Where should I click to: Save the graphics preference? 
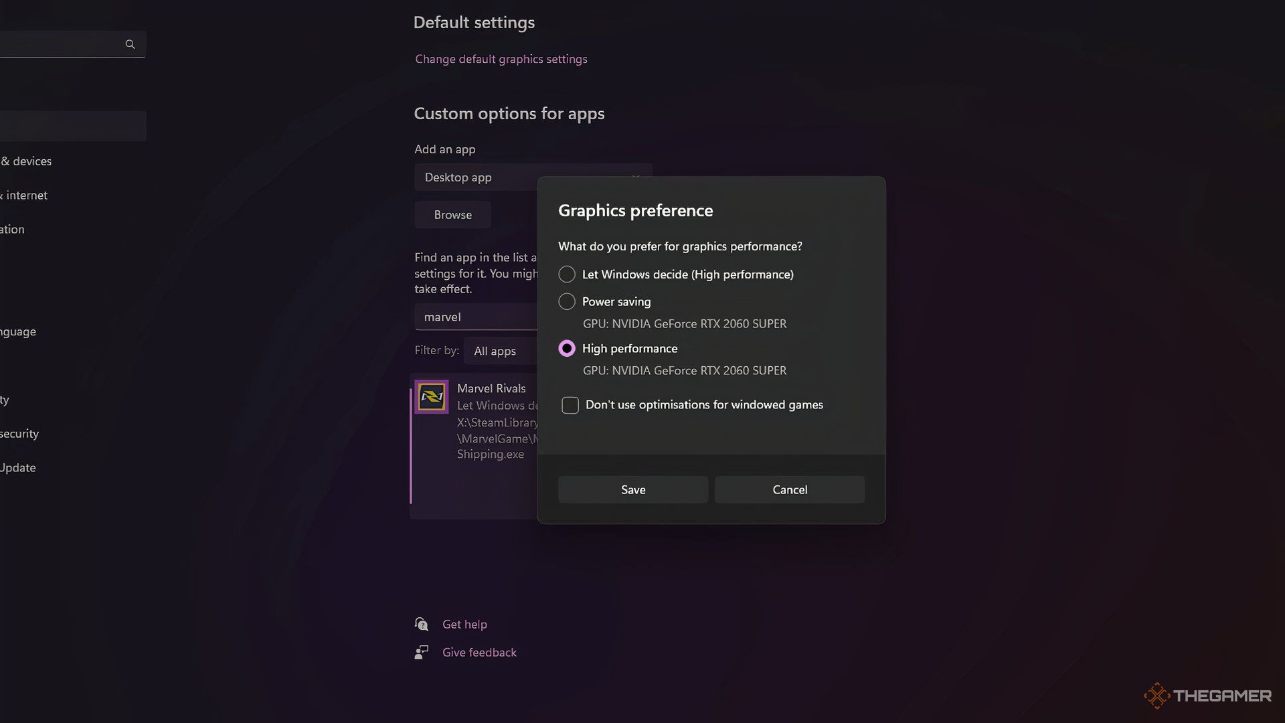(x=633, y=489)
